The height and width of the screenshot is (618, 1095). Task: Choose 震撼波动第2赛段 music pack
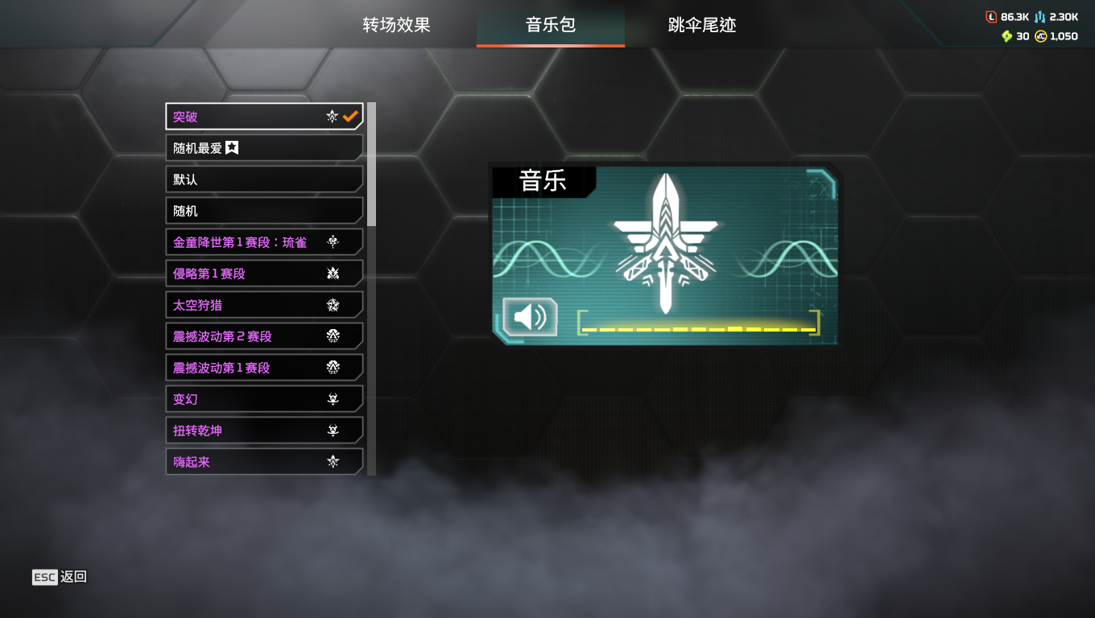(x=264, y=336)
